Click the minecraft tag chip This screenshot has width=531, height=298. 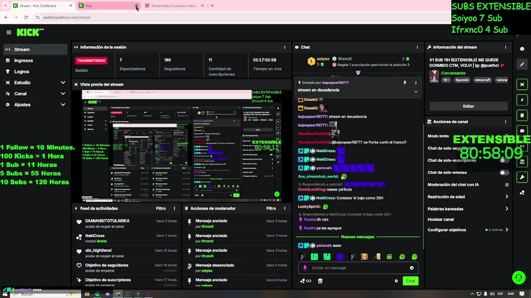pos(482,80)
